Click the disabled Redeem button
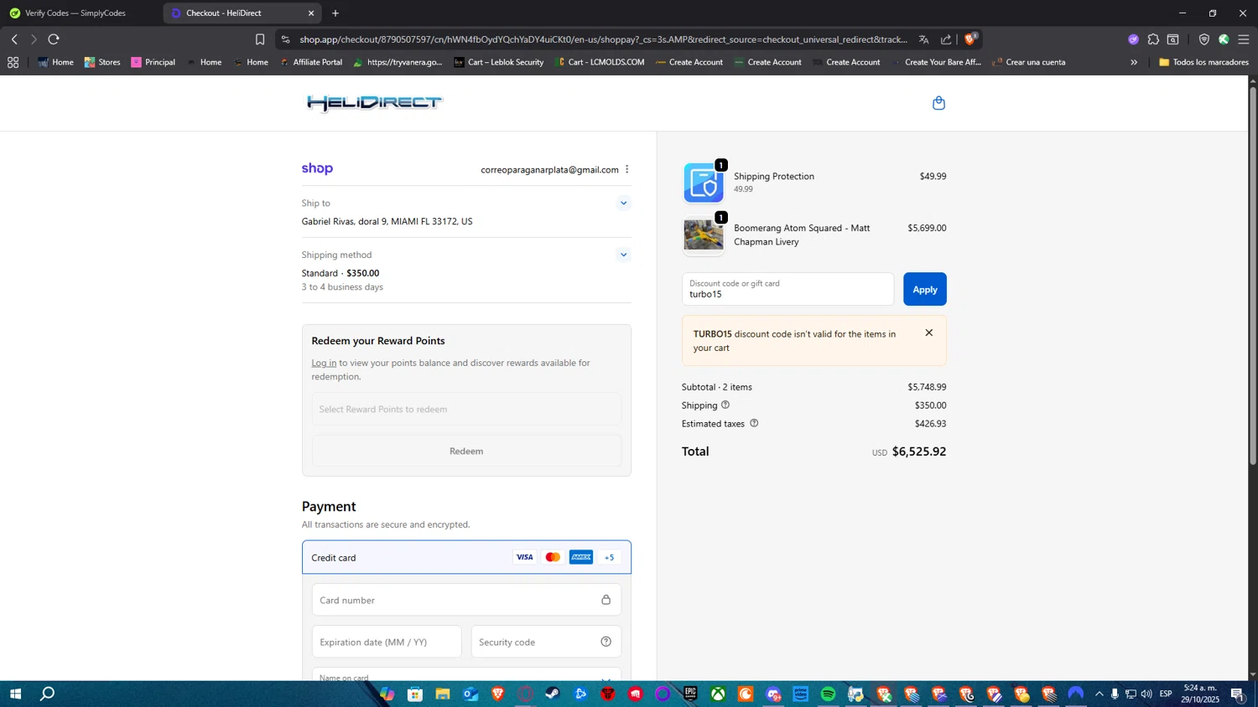Image resolution: width=1258 pixels, height=707 pixels. [466, 451]
